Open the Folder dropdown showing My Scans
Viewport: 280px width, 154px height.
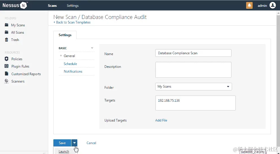tap(194, 86)
